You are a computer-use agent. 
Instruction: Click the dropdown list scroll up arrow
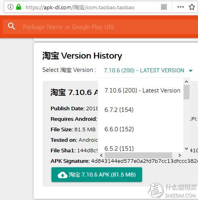tap(187, 82)
